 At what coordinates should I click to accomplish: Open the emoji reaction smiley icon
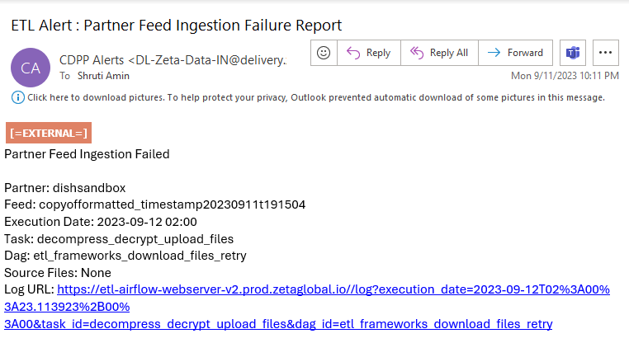pos(324,53)
